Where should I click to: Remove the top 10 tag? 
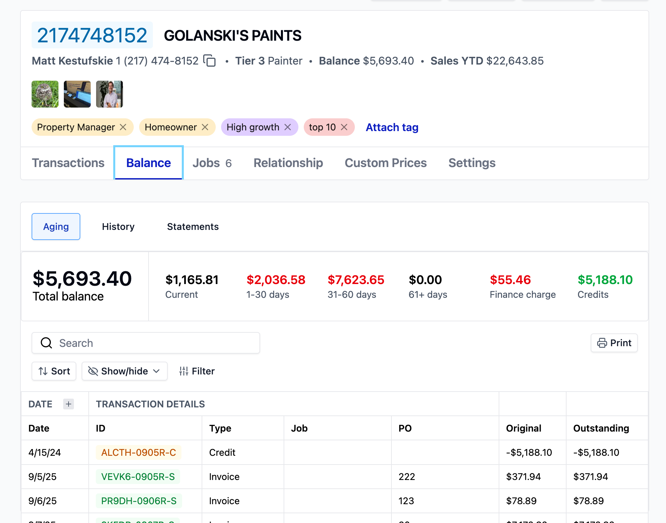point(344,127)
